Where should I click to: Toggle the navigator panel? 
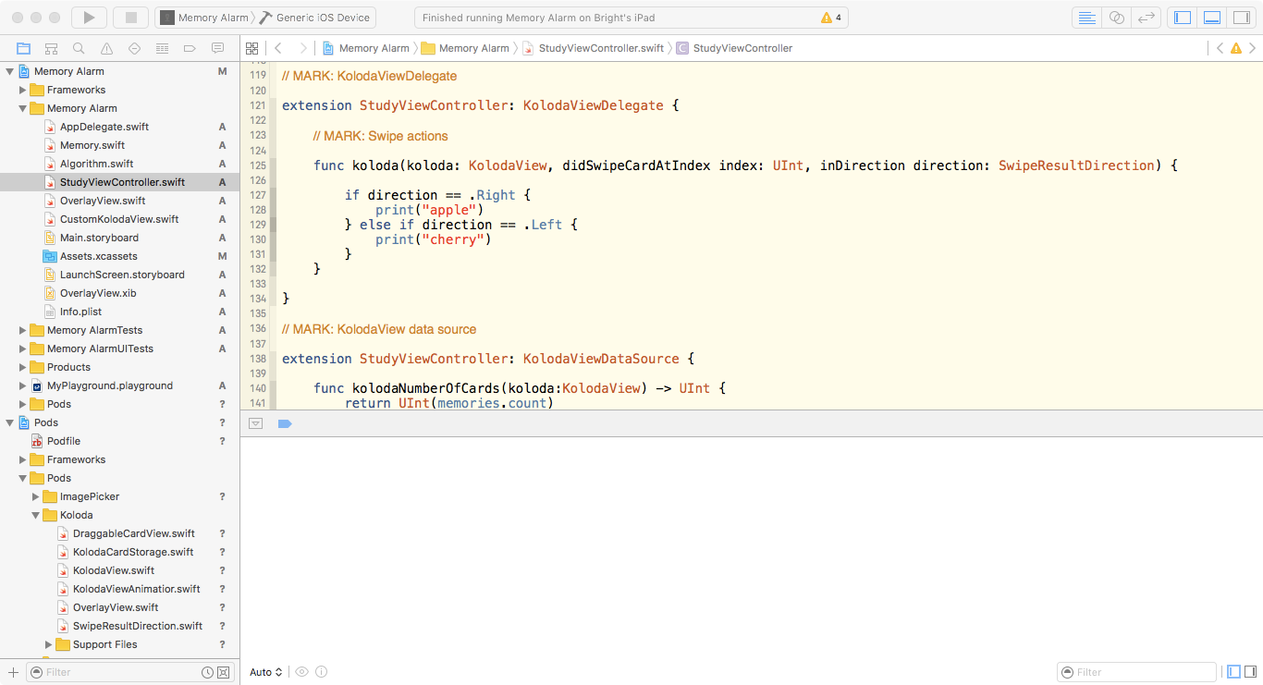1183,18
